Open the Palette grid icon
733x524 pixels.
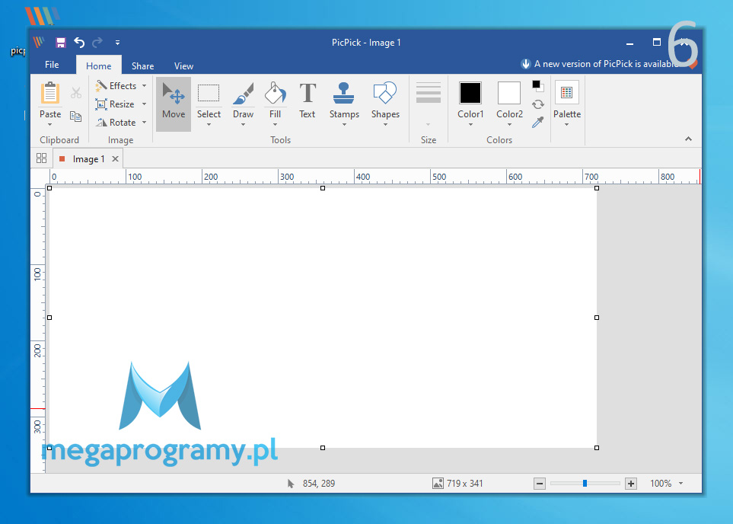566,92
